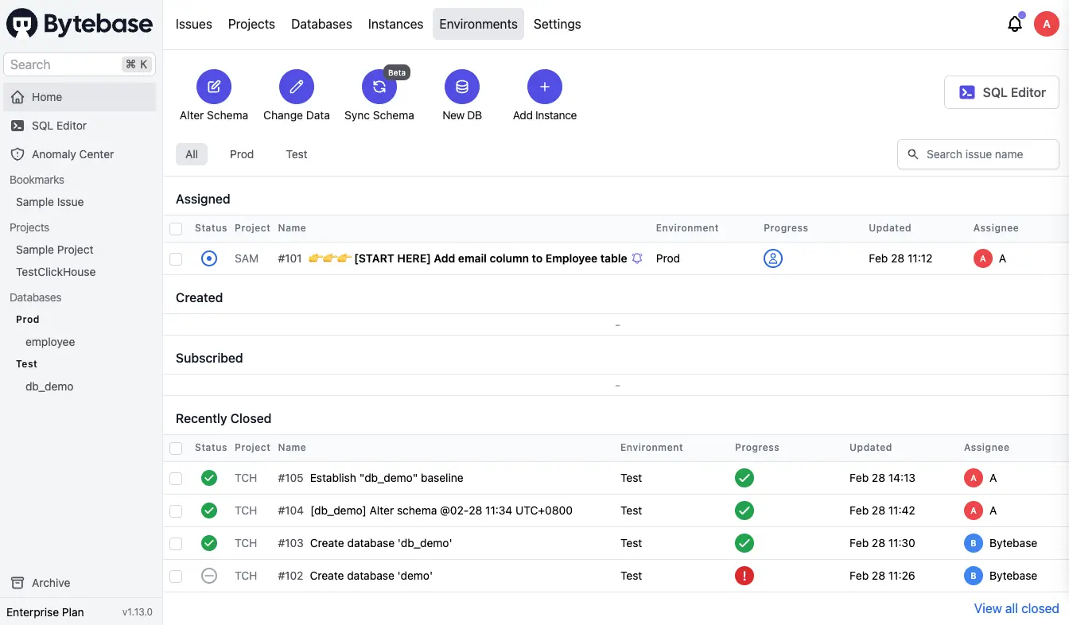Click the open status icon for issue #101

click(209, 258)
